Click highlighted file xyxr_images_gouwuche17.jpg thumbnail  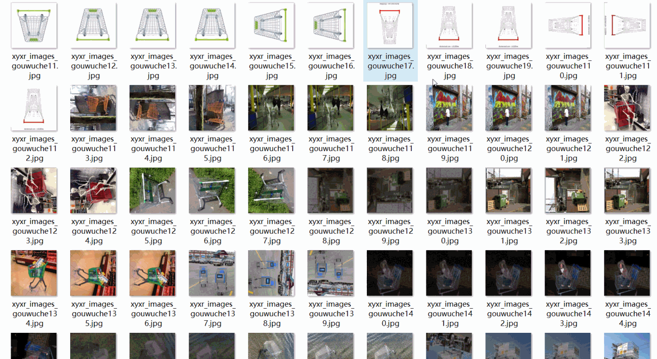click(x=390, y=25)
